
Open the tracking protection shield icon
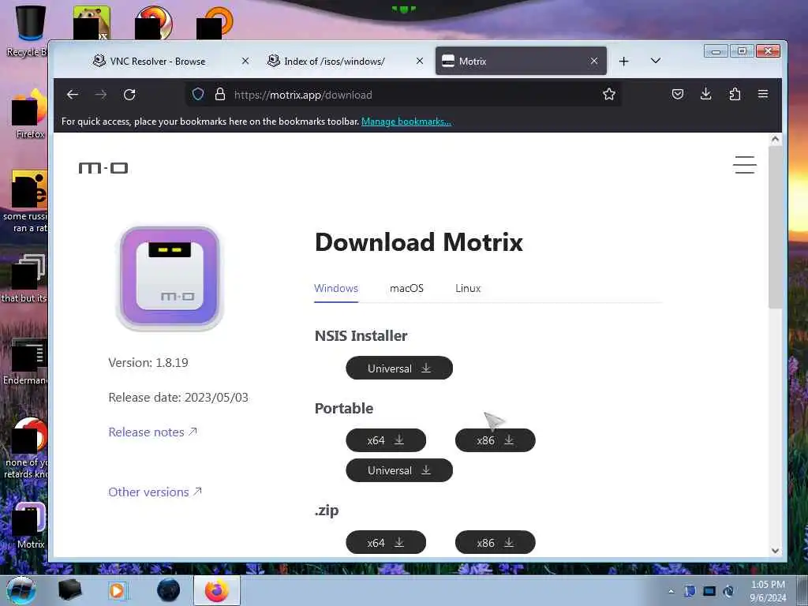198,95
